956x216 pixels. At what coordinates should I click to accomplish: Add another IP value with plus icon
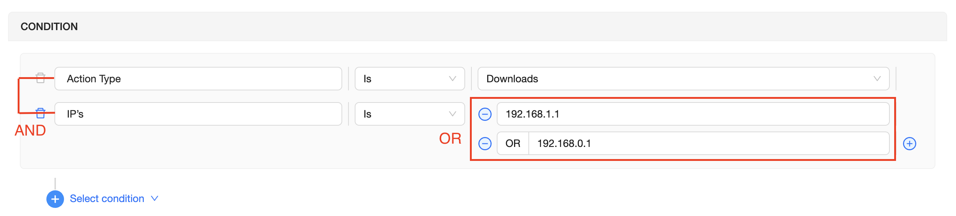pos(909,144)
